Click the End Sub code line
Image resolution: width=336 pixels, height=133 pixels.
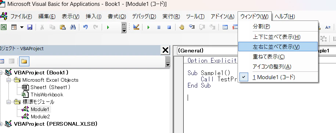click(x=199, y=85)
